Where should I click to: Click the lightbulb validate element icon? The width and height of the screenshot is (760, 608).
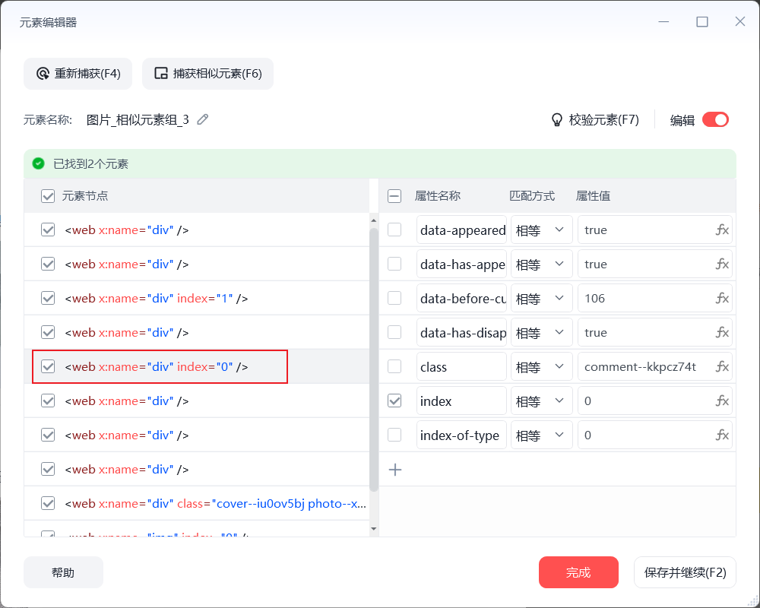556,120
